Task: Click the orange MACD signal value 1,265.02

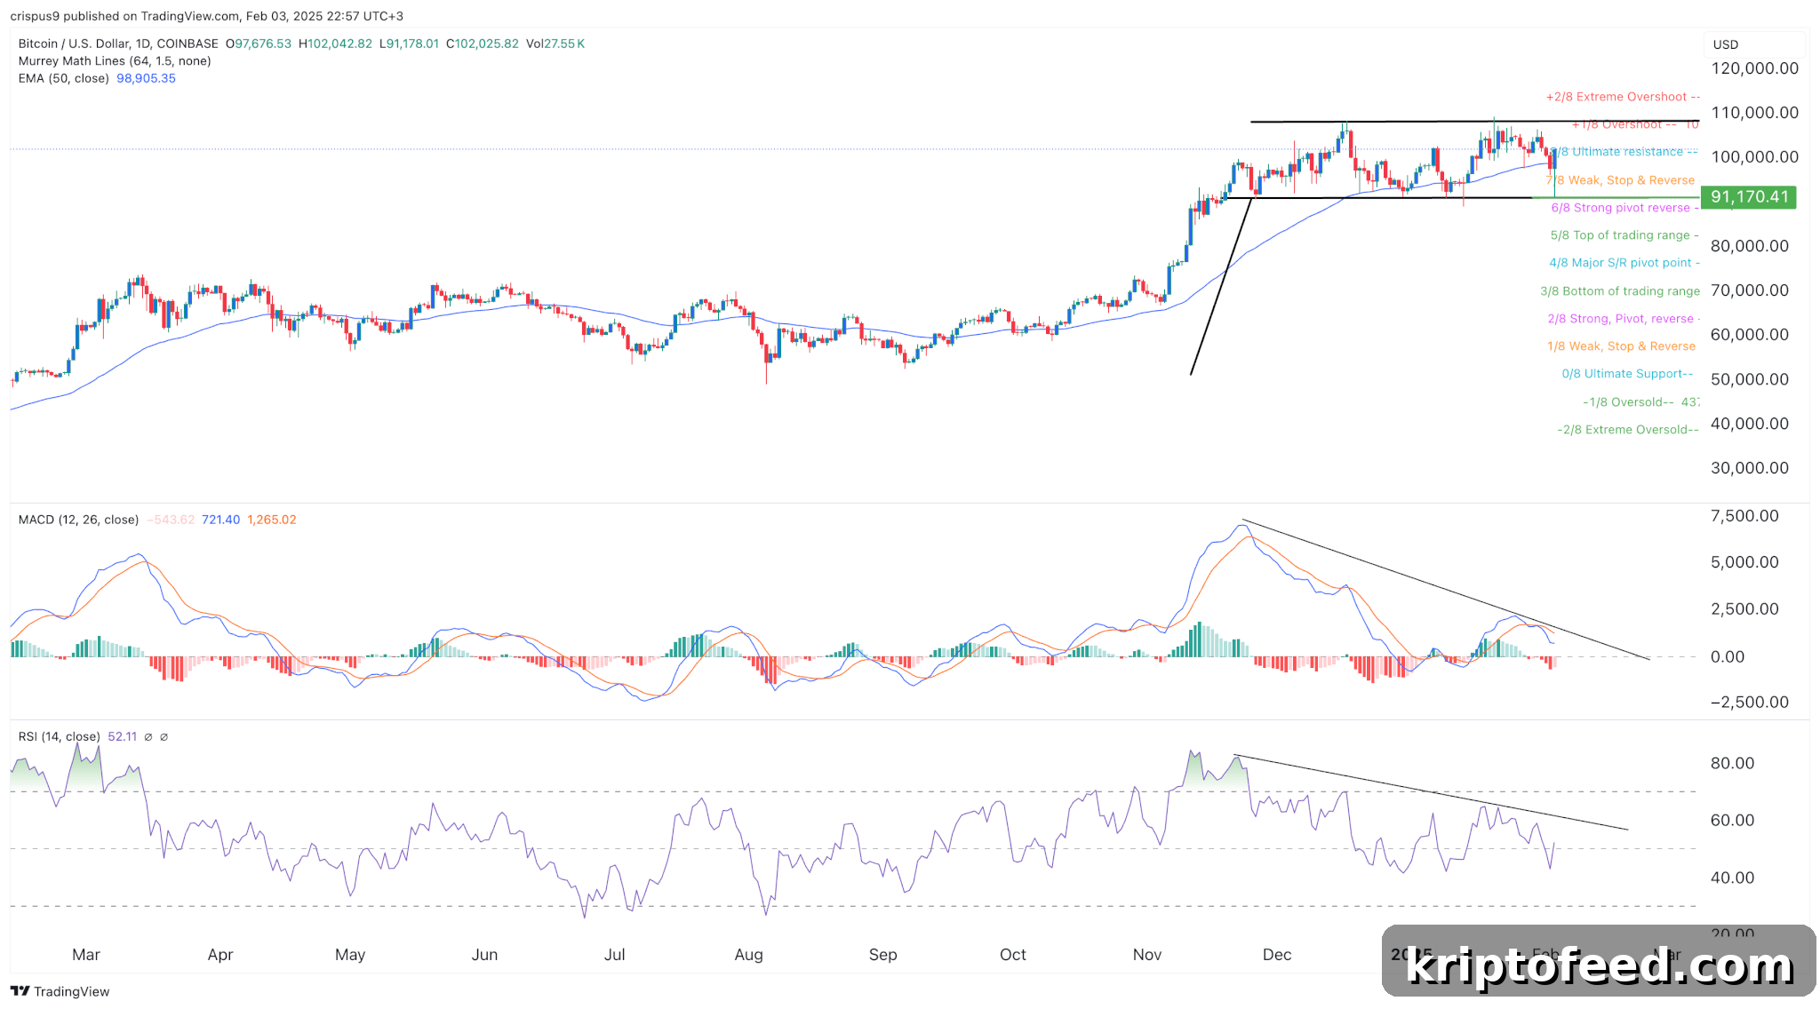Action: [x=272, y=520]
